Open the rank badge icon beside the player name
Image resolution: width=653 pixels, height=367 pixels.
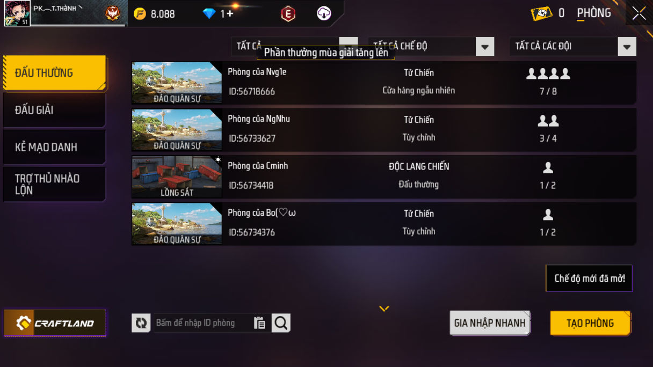click(x=113, y=14)
